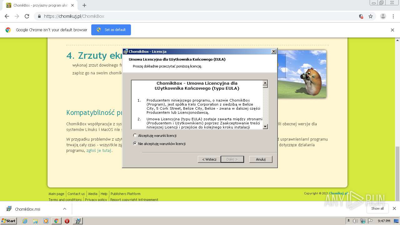Screen dimensions: 400x225
Task: Click the page vertical scrollbar thumb
Action: [397, 173]
